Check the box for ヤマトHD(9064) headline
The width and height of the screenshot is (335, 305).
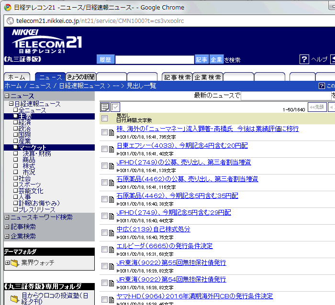(104, 299)
